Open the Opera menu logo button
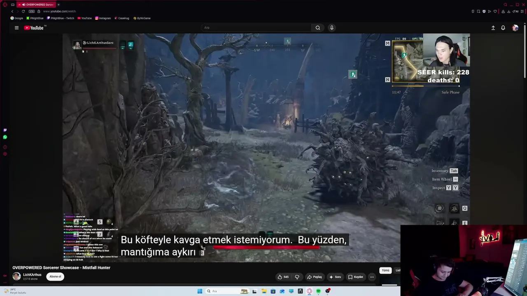 (x=5, y=5)
